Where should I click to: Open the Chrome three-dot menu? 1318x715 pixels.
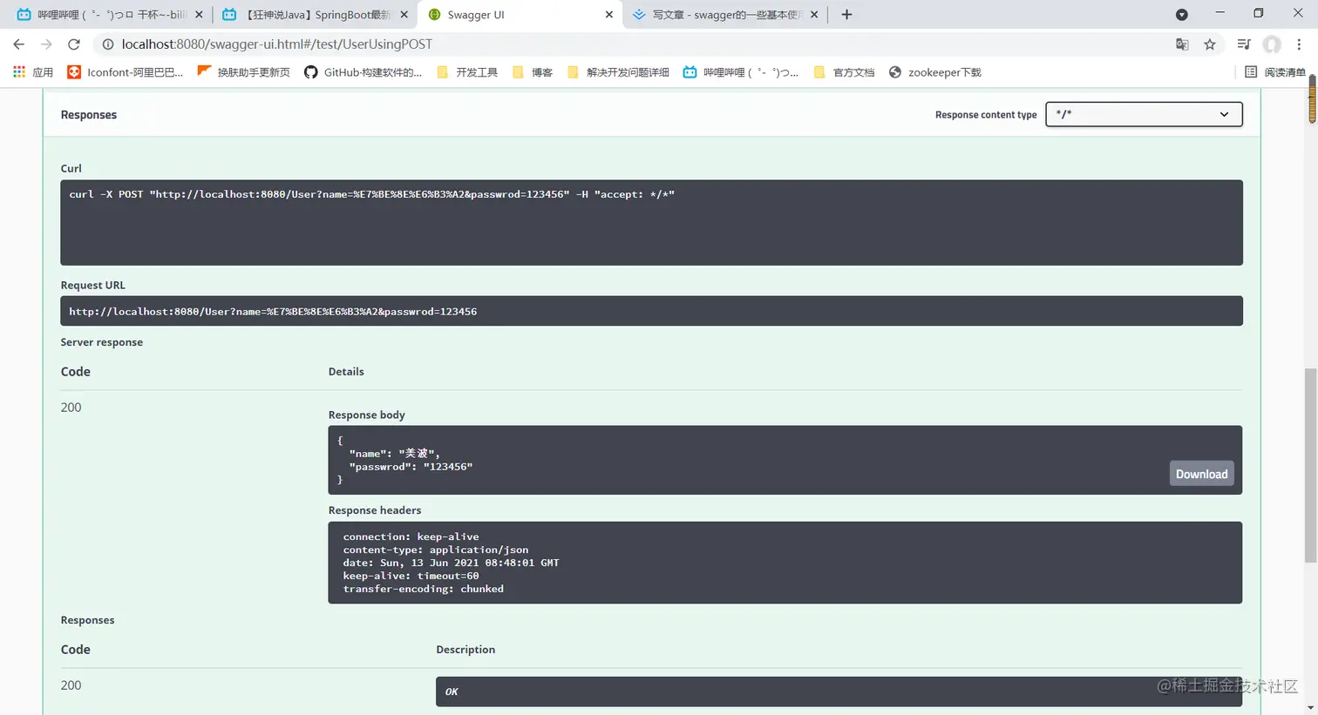coord(1299,44)
